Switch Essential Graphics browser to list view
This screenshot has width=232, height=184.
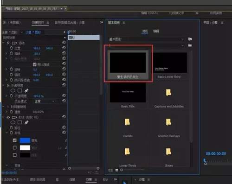(110, 170)
